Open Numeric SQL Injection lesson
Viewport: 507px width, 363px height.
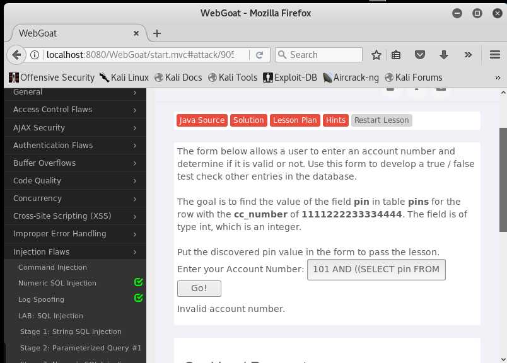57,283
